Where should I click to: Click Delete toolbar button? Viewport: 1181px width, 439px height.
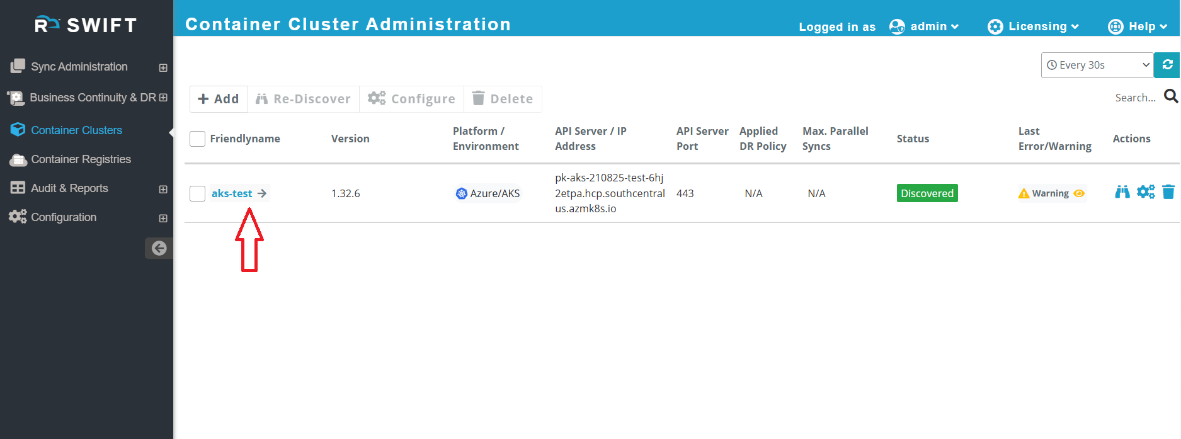(503, 99)
